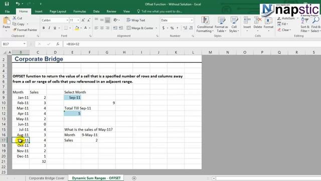Open the Fill dropdown
321x181 pixels.
283,24
